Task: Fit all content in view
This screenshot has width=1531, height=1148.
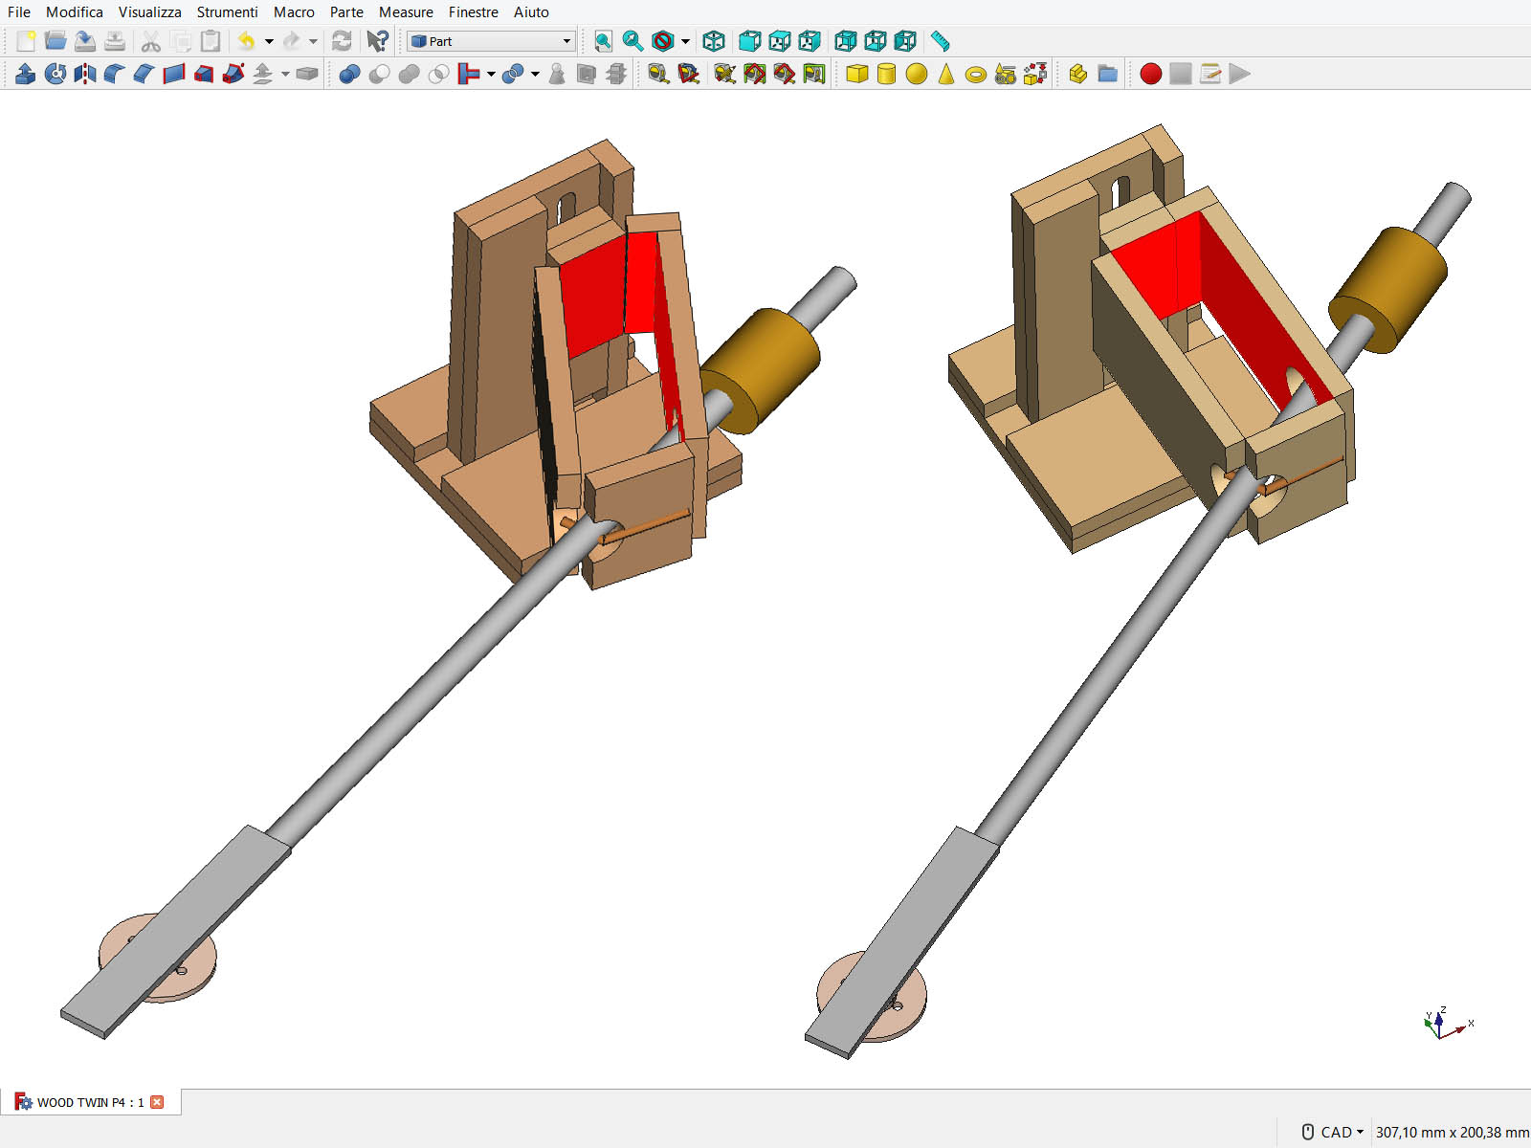Action: [x=603, y=41]
